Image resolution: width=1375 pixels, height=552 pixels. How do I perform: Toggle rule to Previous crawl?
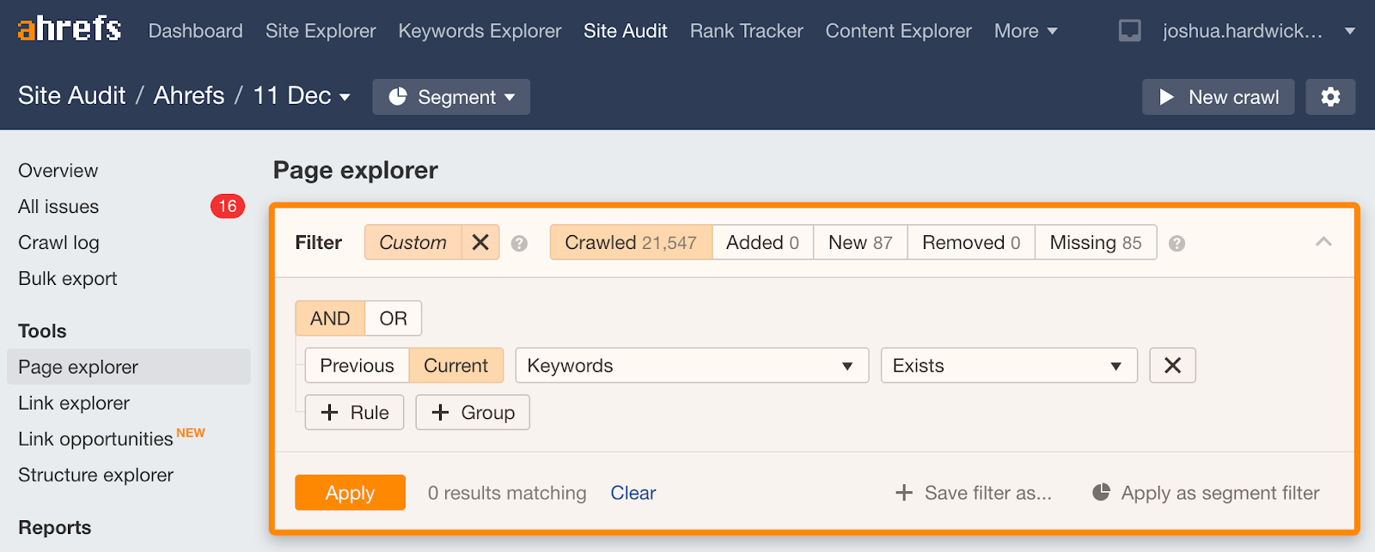[357, 366]
